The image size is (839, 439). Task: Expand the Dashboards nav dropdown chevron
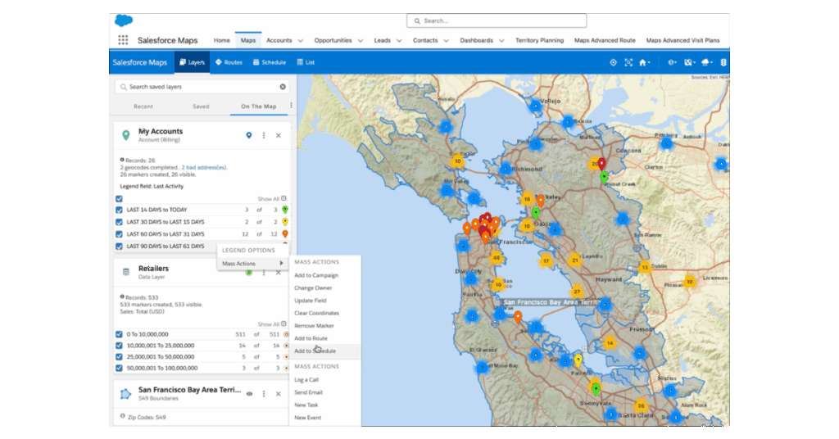pos(501,40)
